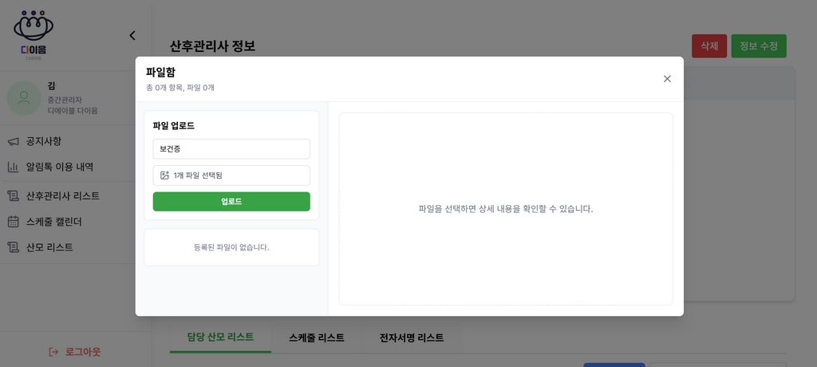Click the 중간관리자 role label
Screen dimensions: 817x367
tap(65, 100)
